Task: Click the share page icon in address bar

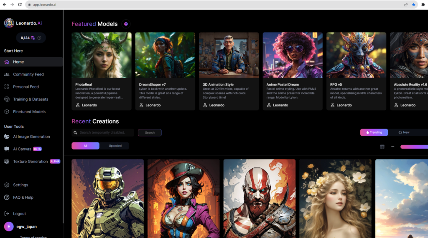Action: point(405,5)
